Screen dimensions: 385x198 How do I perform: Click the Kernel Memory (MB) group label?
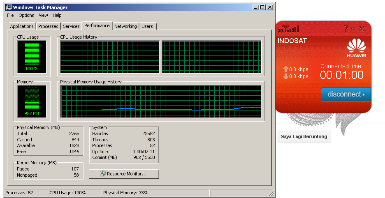pyautogui.click(x=37, y=163)
